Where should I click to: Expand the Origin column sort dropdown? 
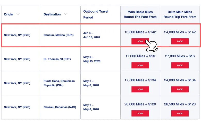tap(18, 14)
